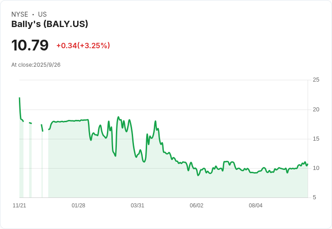Select the 11/21 x-axis date label
The width and height of the screenshot is (332, 229).
19,206
